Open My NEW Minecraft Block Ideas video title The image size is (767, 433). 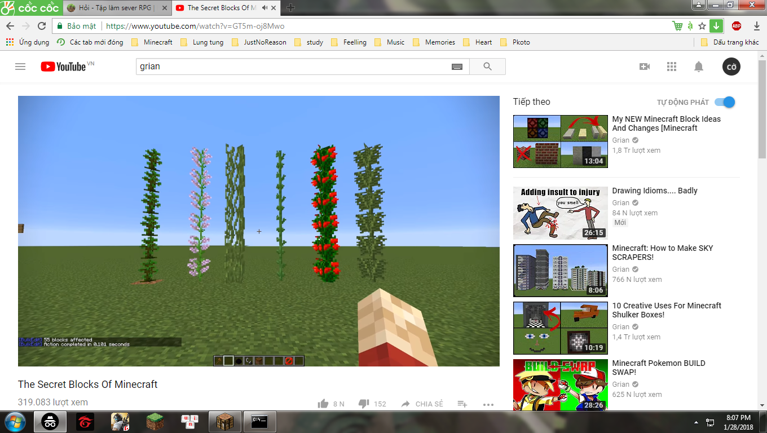667,123
